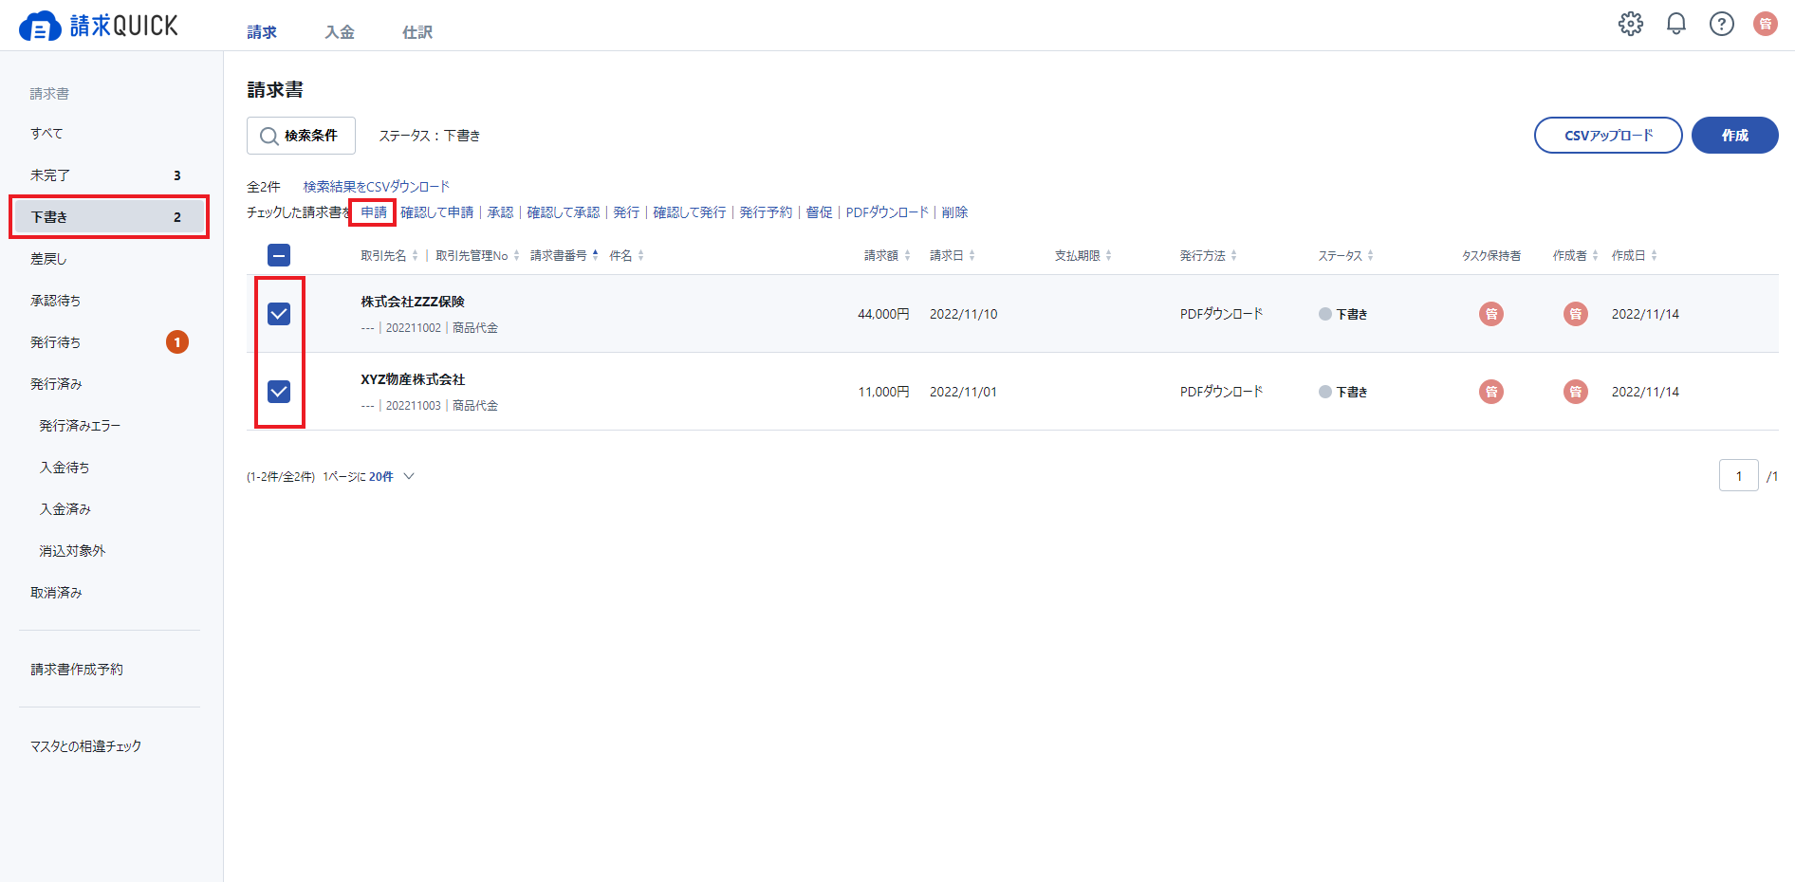
Task: Open the 20件 per-page dropdown
Action: pyautogui.click(x=391, y=476)
